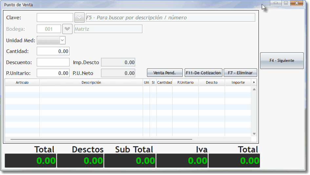Image resolution: width=310 pixels, height=175 pixels.
Task: Click the Venta Pend. button
Action: (165, 73)
